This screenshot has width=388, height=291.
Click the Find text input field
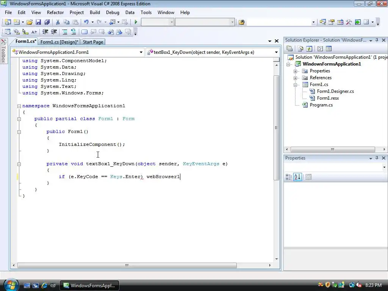(x=278, y=22)
